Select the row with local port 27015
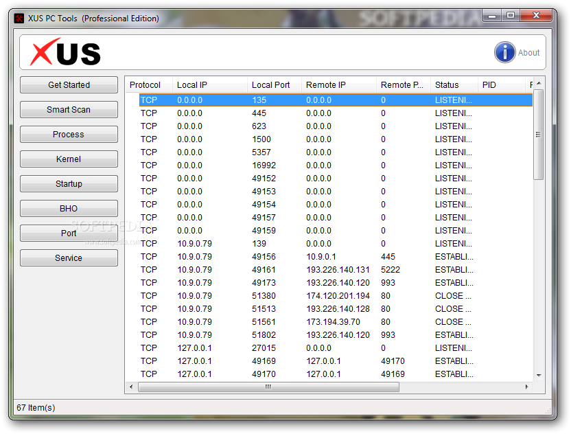The width and height of the screenshot is (571, 434). [x=336, y=348]
